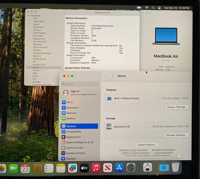Open Spotlight search in menu bar

[153, 8]
